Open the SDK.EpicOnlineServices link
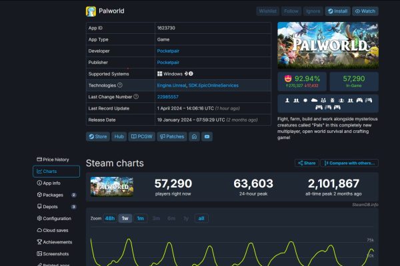 [x=213, y=86]
